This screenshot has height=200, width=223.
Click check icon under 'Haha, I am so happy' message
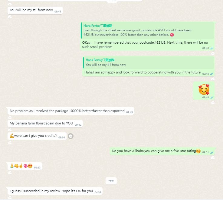click(x=213, y=79)
